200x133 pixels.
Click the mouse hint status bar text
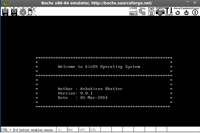point(27,130)
